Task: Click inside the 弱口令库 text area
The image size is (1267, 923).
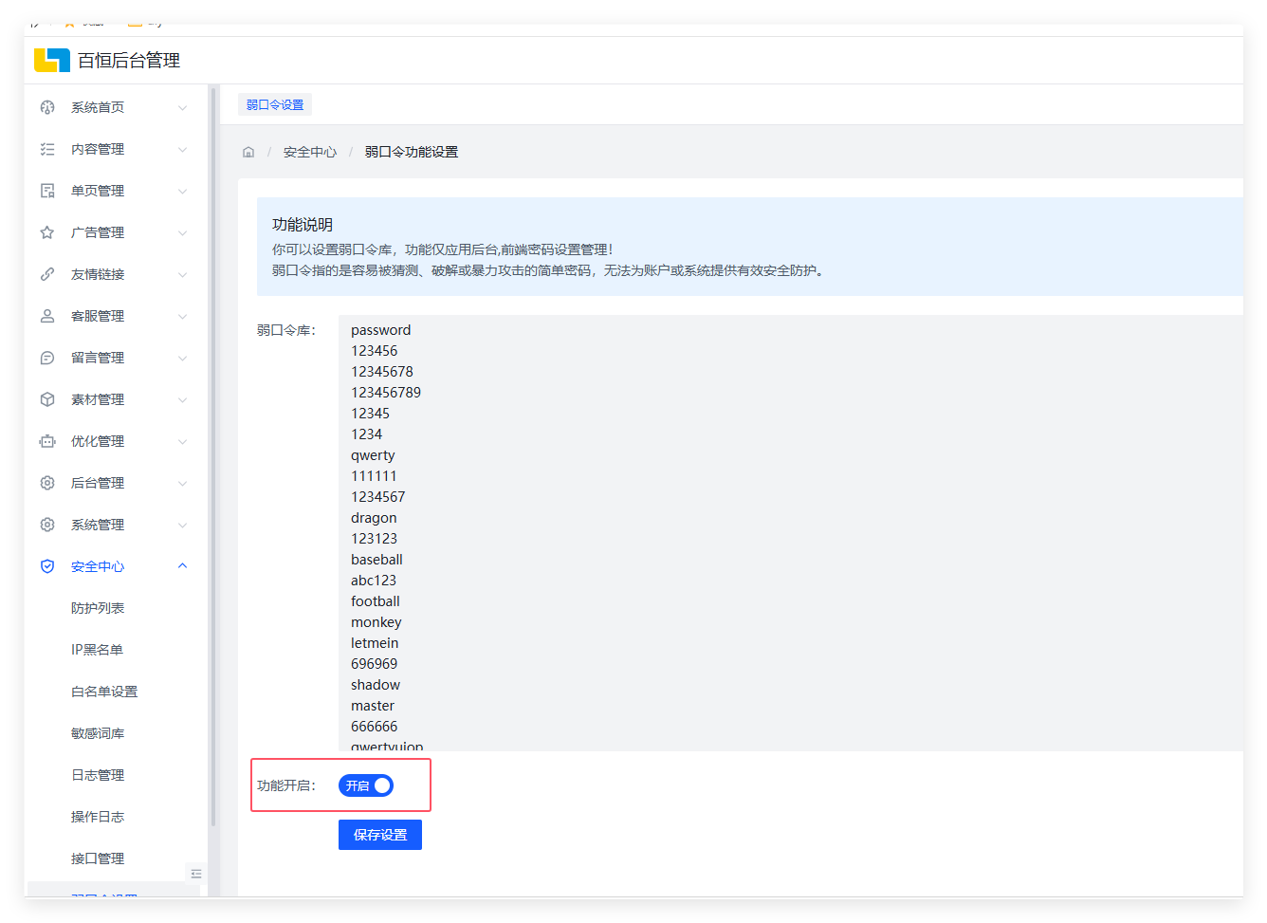Action: coord(759,531)
